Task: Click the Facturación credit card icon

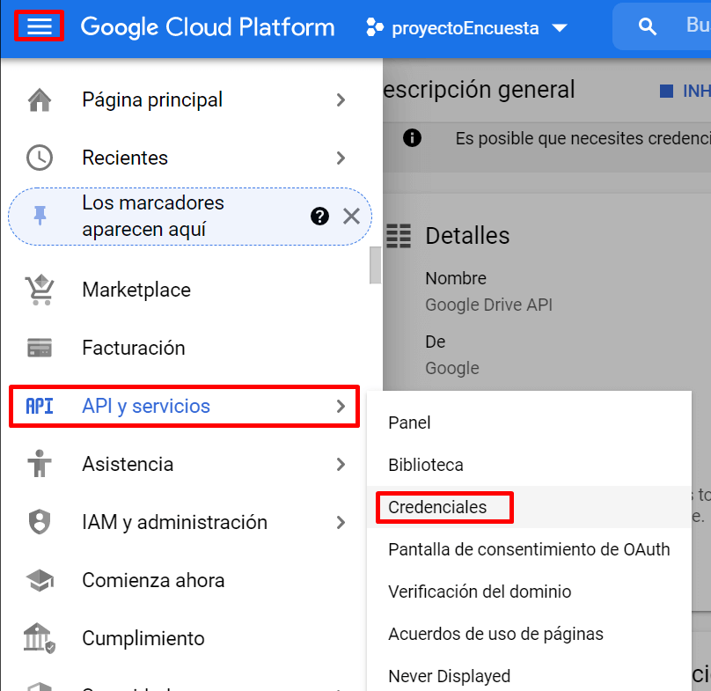Action: pos(40,348)
